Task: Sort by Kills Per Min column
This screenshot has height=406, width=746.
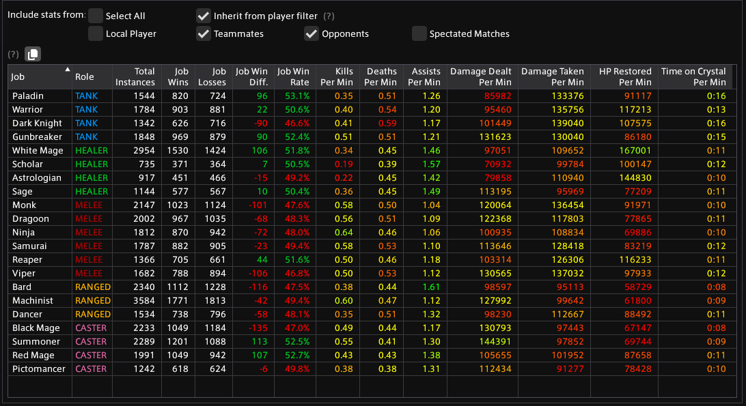Action: coord(336,76)
